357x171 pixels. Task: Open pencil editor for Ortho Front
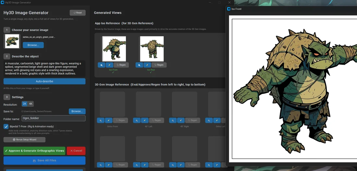click(109, 120)
